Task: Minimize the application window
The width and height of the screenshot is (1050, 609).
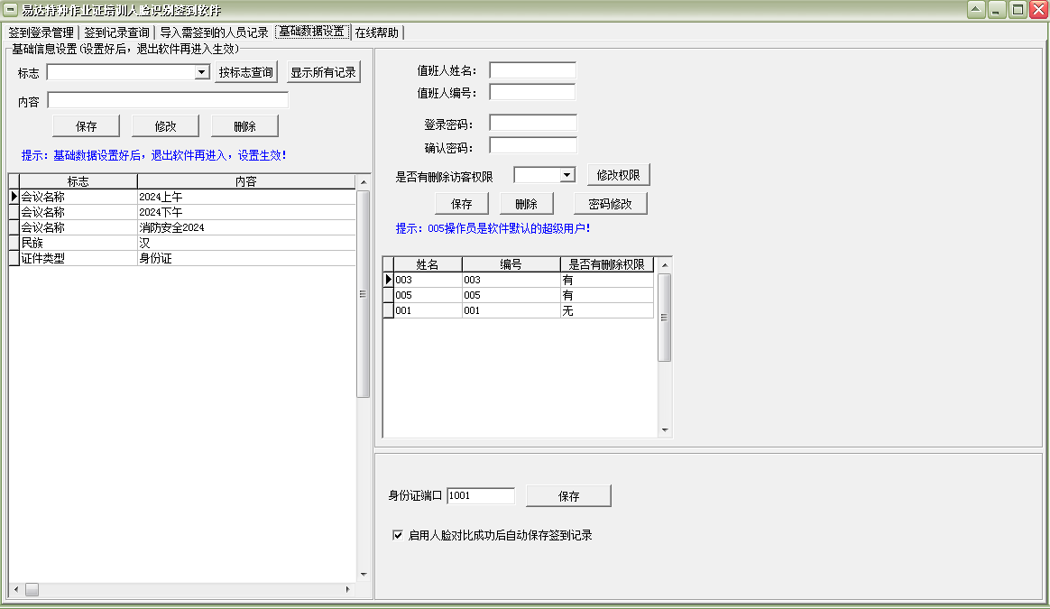Action: point(997,9)
